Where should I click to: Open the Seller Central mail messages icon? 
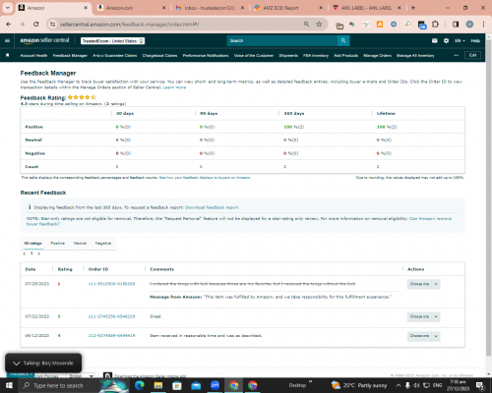[x=435, y=40]
